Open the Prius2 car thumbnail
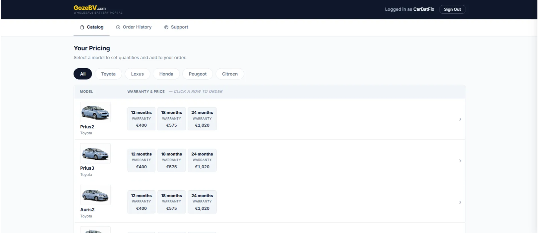 (95, 112)
